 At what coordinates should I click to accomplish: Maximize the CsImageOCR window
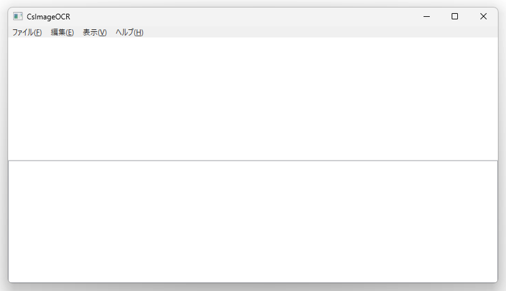click(455, 16)
